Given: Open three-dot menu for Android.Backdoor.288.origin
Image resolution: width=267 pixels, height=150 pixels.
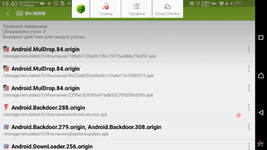Looking at the screenshot, I should (249, 107).
